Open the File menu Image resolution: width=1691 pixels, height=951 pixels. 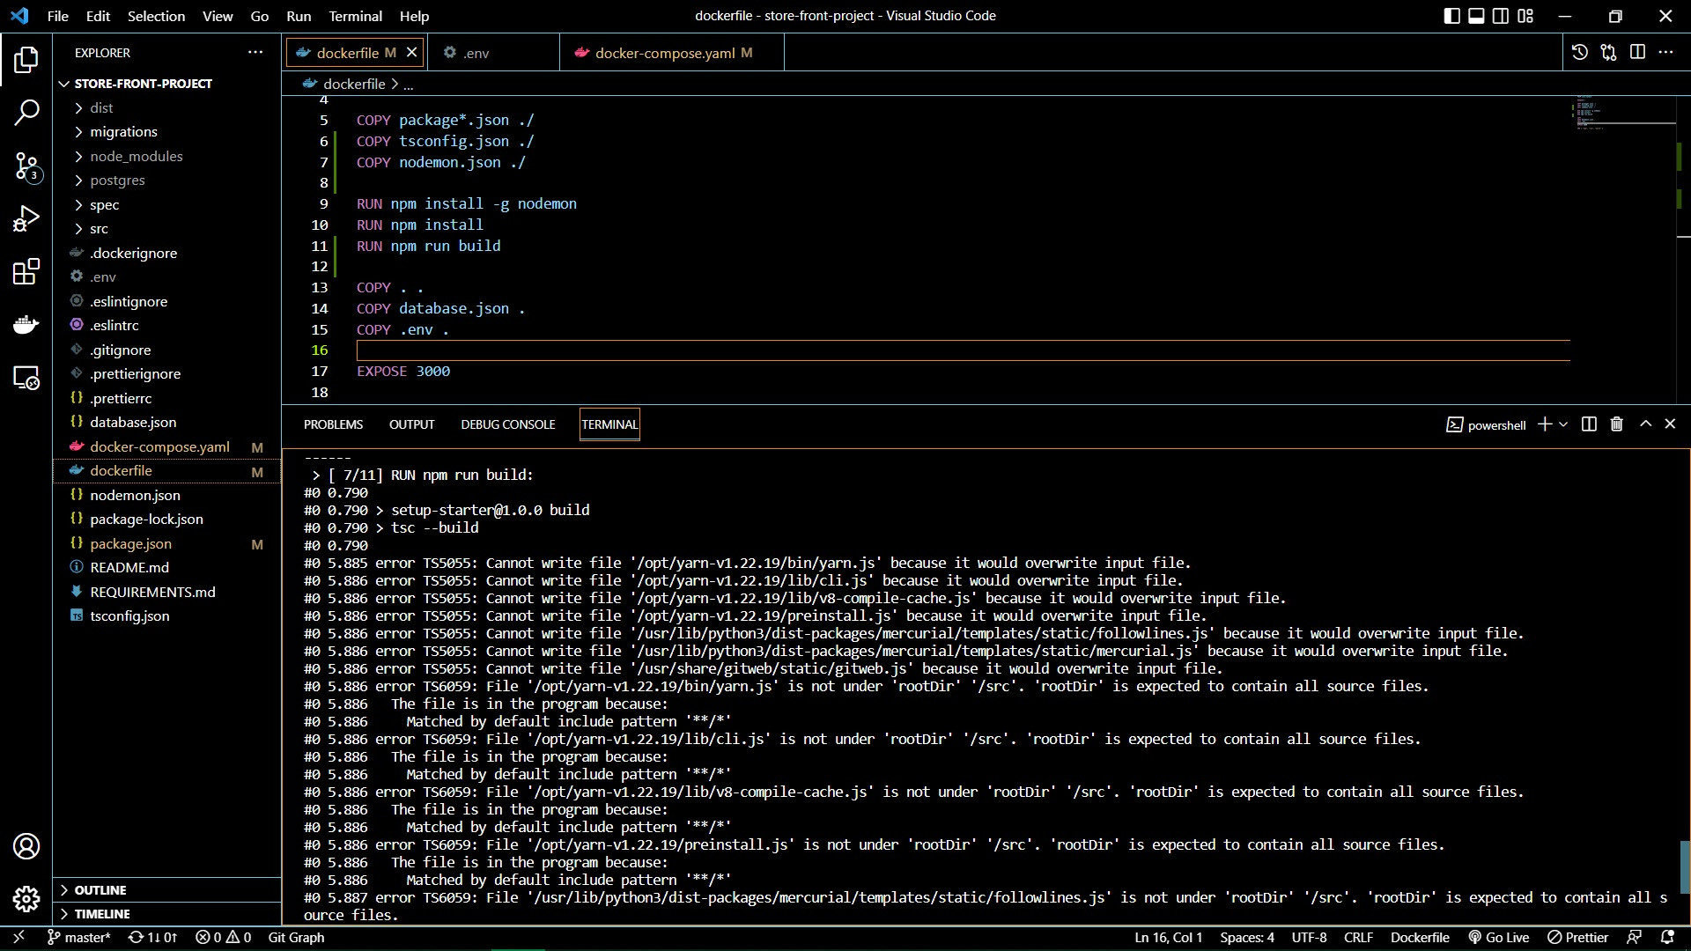[57, 16]
